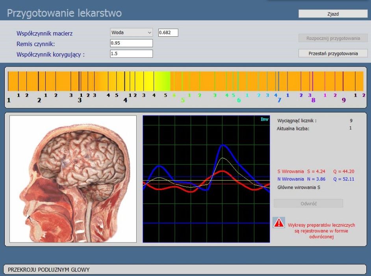Click Współczynnik macierz label
Image resolution: width=371 pixels, height=276 pixels.
(45, 34)
